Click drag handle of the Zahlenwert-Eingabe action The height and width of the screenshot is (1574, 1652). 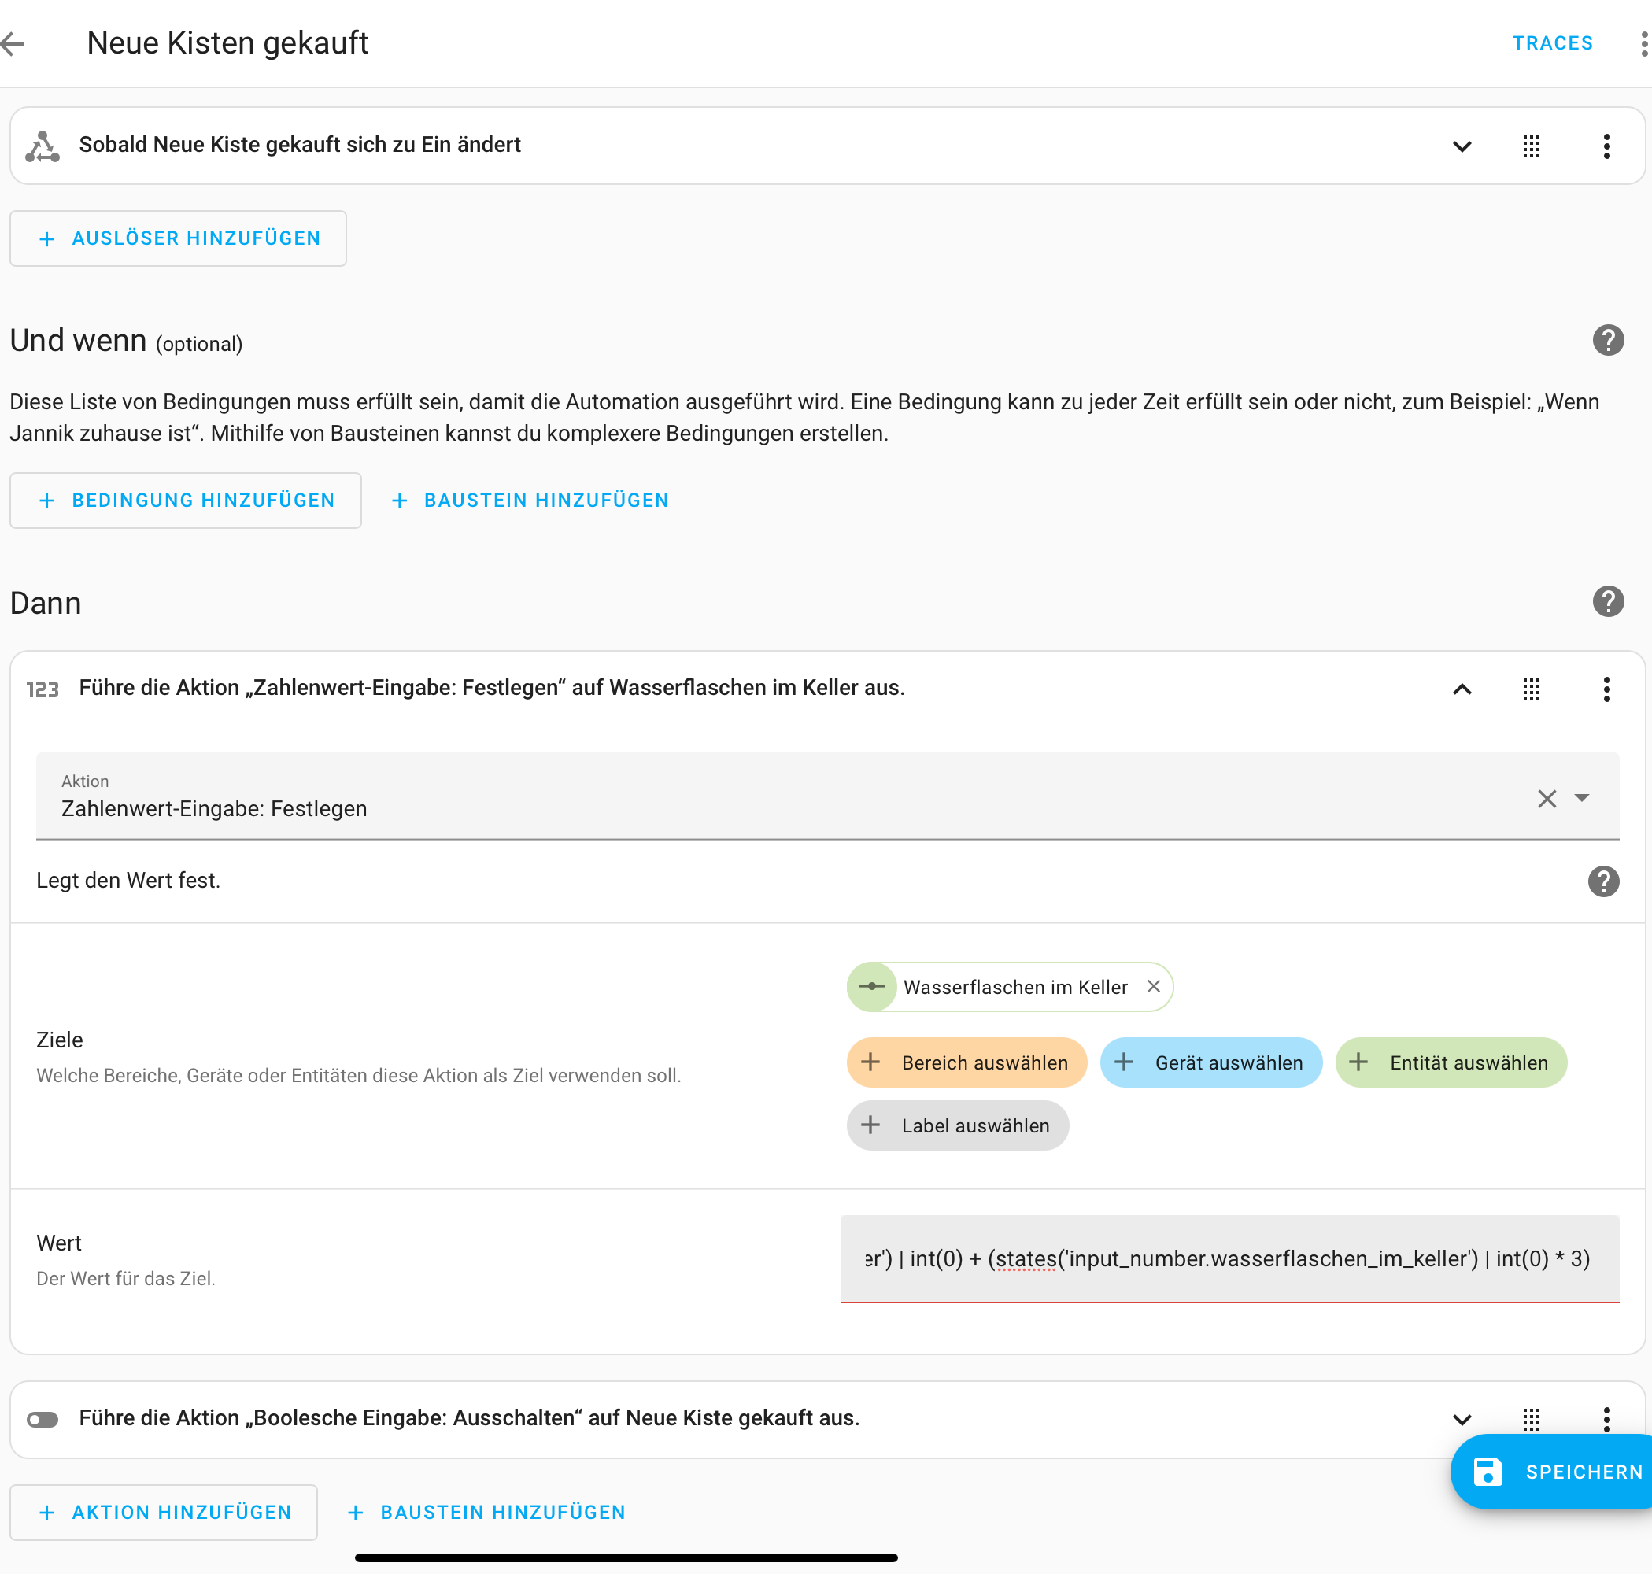pyautogui.click(x=1531, y=689)
